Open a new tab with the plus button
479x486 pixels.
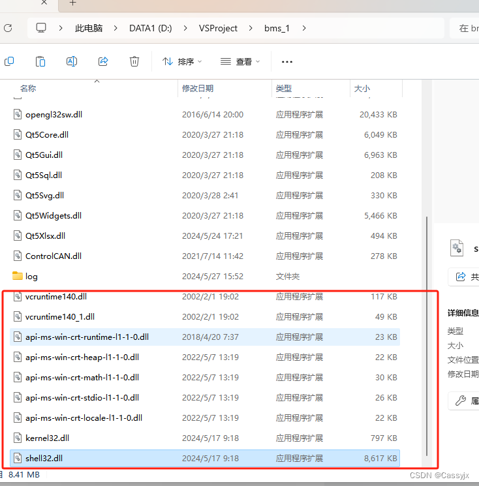click(x=73, y=3)
